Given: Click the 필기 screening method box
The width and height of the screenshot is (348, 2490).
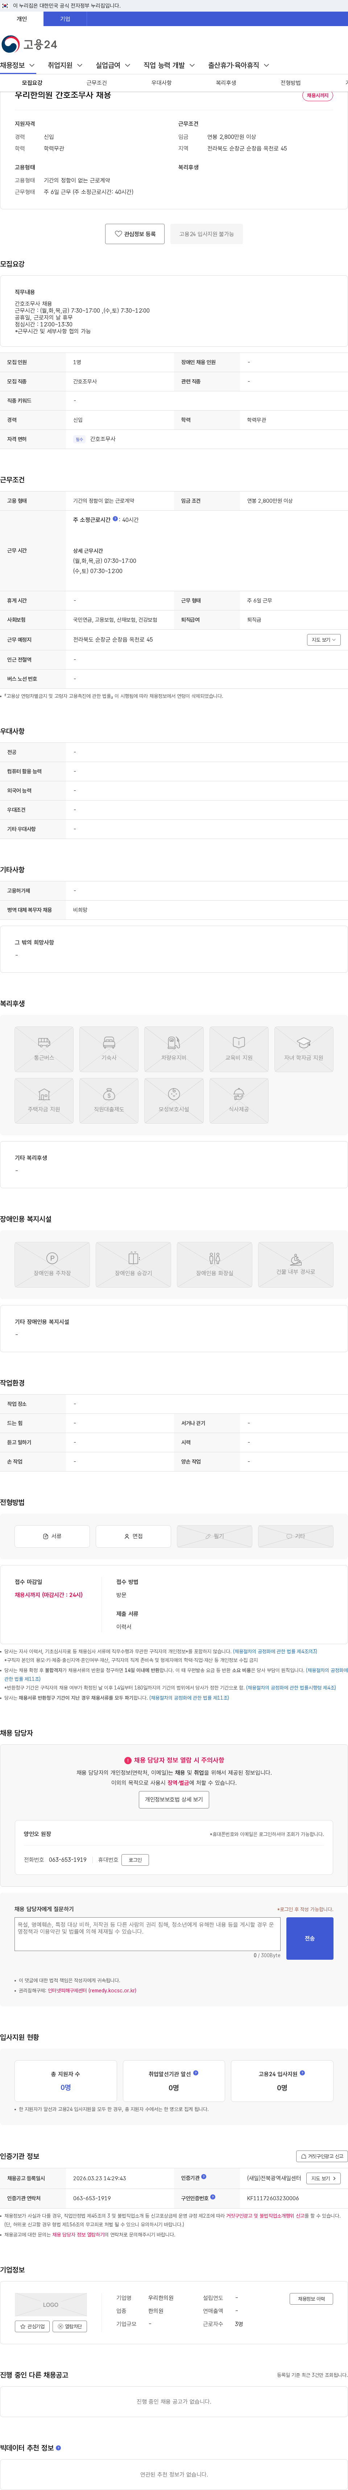Looking at the screenshot, I should click(215, 1536).
